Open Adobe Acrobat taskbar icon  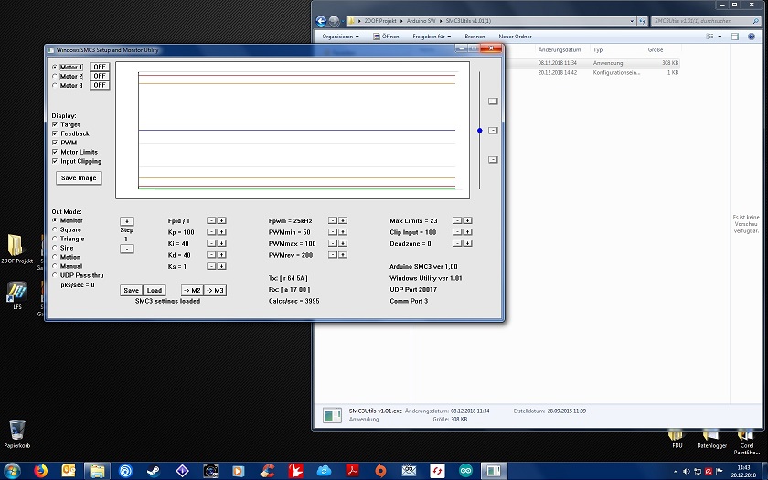pos(352,471)
